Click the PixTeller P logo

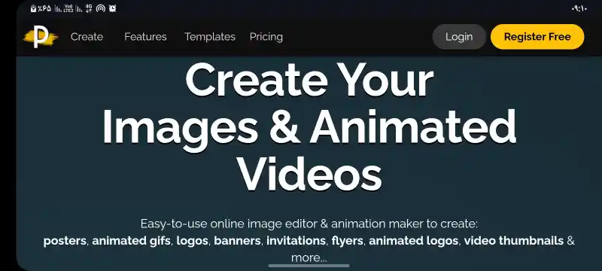pyautogui.click(x=41, y=37)
